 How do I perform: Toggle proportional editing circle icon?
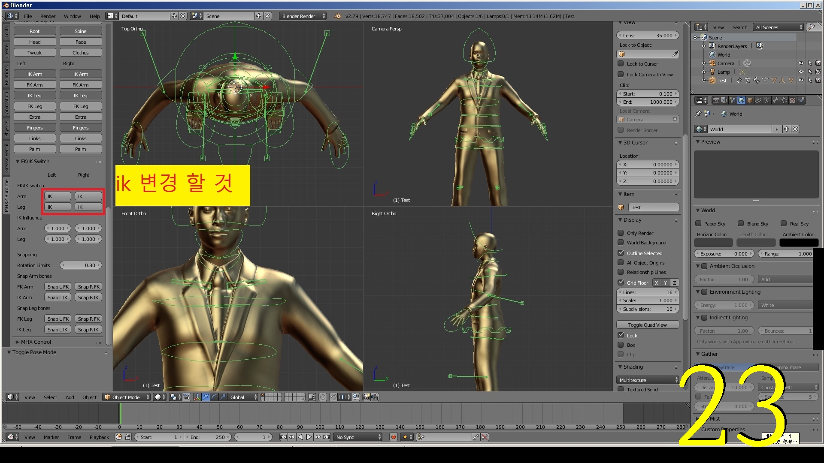tap(323, 397)
